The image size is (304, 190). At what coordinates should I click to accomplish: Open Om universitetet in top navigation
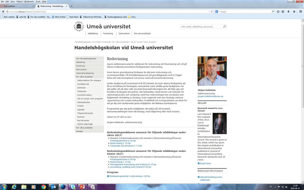[142, 34]
